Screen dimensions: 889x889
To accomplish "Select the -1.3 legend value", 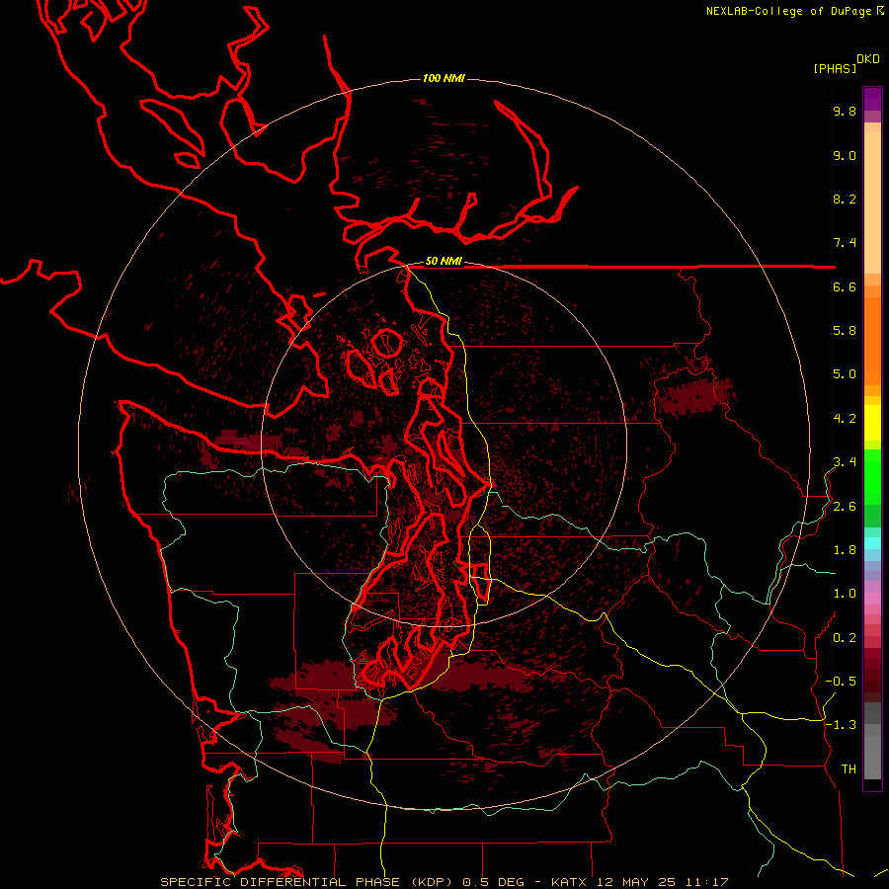I will (841, 725).
